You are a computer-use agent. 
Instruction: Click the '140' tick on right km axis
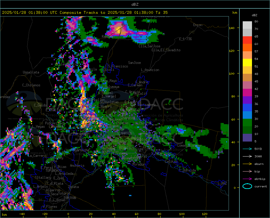pos(232,28)
